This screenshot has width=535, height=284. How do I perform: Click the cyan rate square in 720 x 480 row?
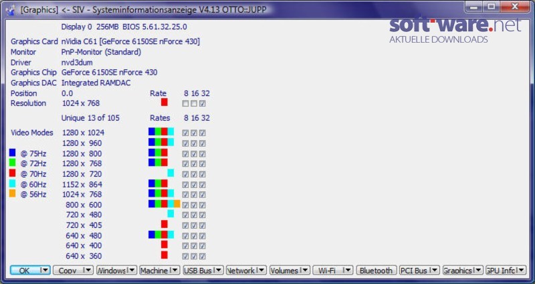tap(171, 213)
